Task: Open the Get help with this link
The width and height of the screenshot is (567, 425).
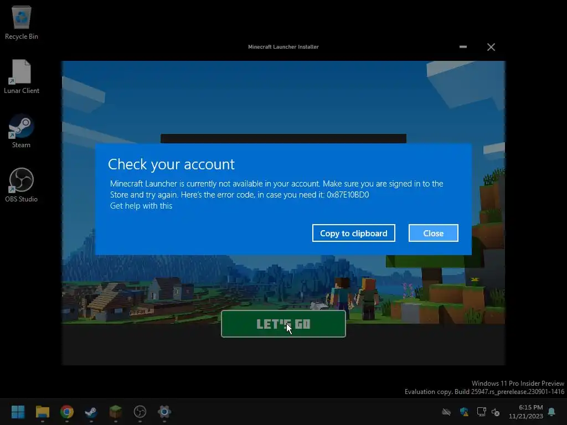Action: 141,206
